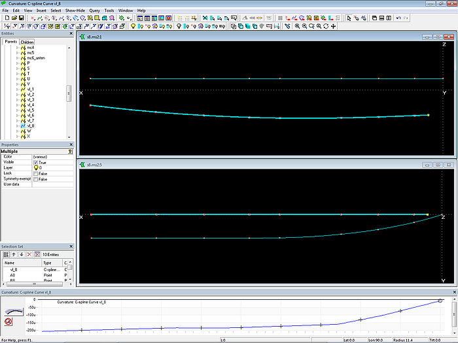
Task: Enable the Lock checkbox in Properties
Action: pos(35,173)
